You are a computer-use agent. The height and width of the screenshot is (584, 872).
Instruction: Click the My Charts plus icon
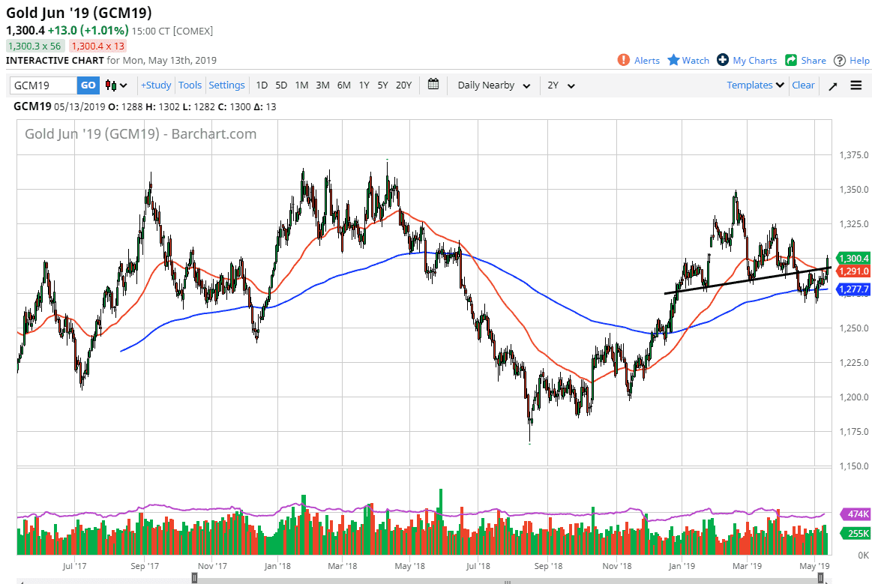click(x=722, y=59)
